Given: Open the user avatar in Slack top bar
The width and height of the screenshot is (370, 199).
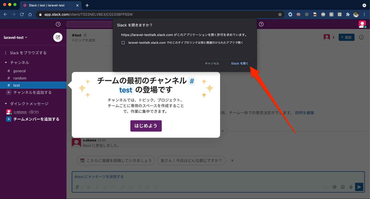Looking at the screenshot, I should pyautogui.click(x=362, y=24).
